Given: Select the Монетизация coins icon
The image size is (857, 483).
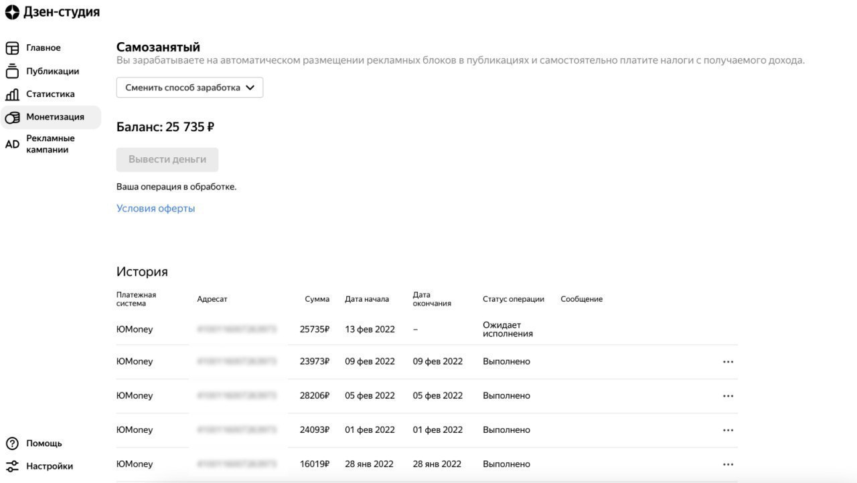Looking at the screenshot, I should [x=12, y=117].
